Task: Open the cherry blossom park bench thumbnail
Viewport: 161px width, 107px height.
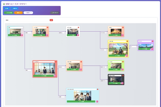Action: pyautogui.click(x=118, y=49)
